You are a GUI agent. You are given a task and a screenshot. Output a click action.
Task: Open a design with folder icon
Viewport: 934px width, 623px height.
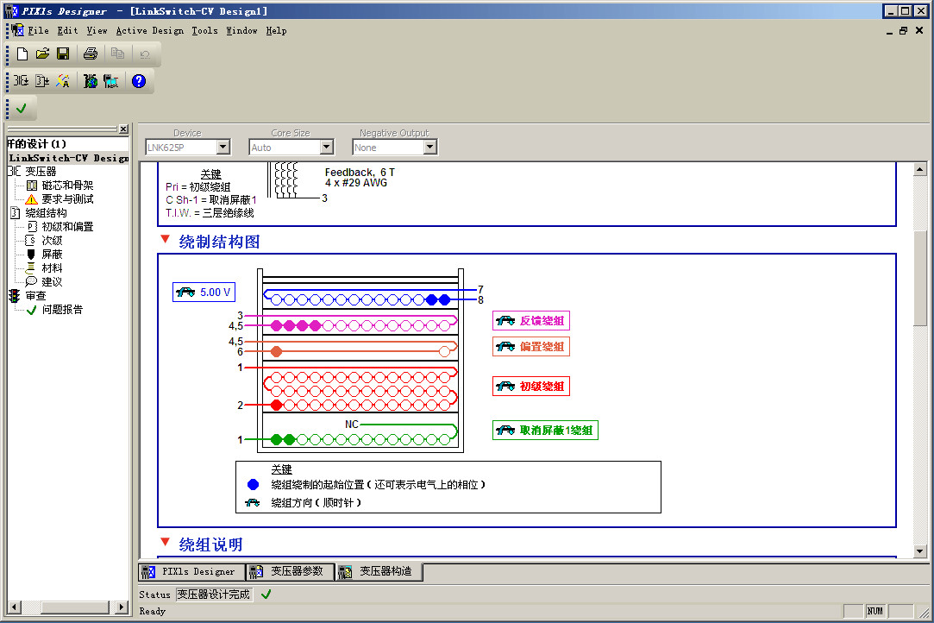coord(42,54)
